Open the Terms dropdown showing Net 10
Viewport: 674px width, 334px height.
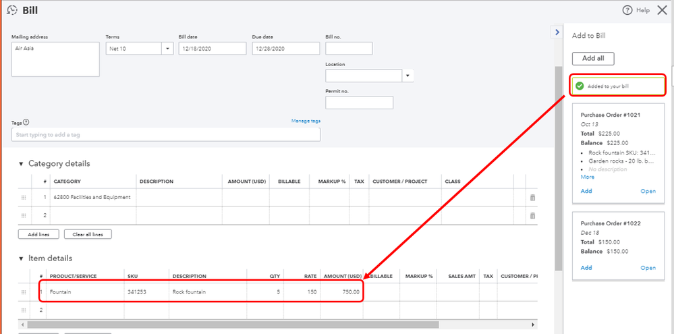pyautogui.click(x=167, y=49)
